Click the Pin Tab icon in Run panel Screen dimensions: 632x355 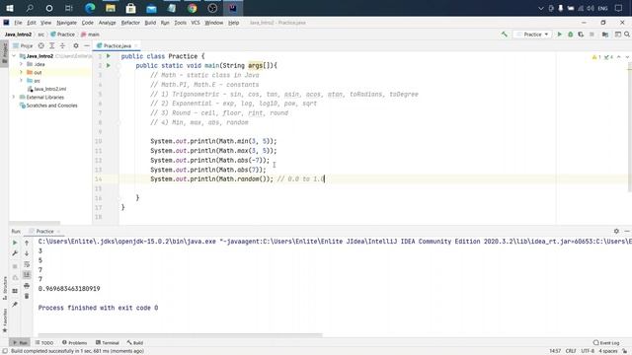click(x=15, y=305)
